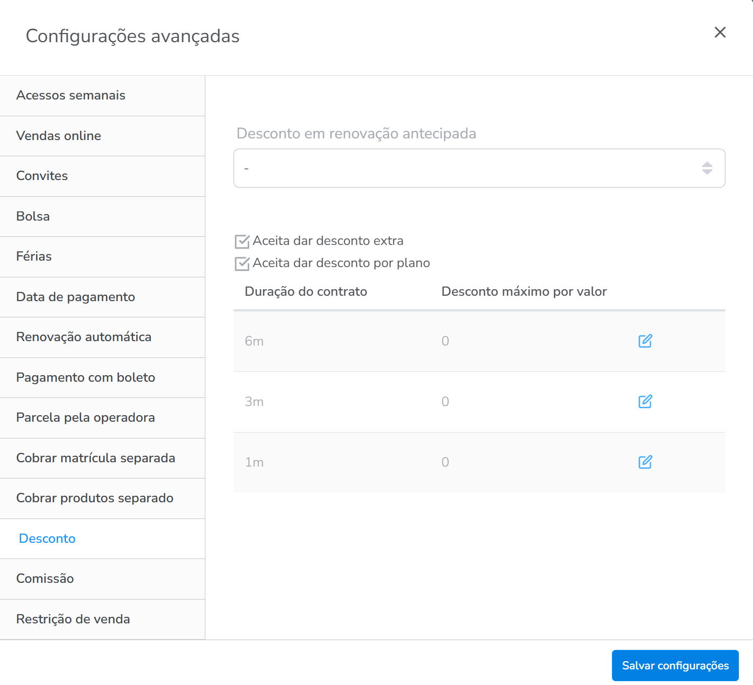This screenshot has height=685, width=753.
Task: Open Renovação automática settings
Action: coord(84,337)
